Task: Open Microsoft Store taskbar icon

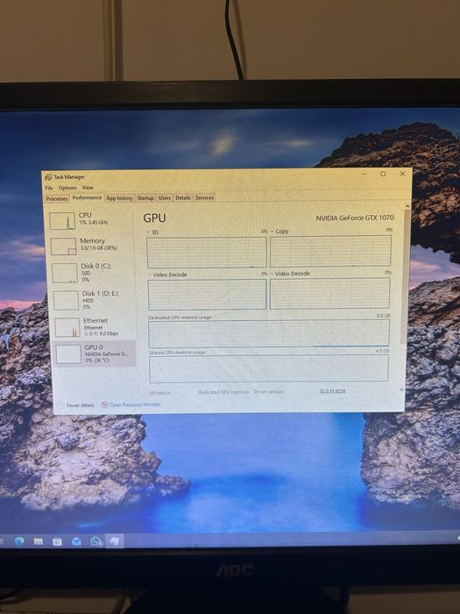Action: (x=57, y=541)
